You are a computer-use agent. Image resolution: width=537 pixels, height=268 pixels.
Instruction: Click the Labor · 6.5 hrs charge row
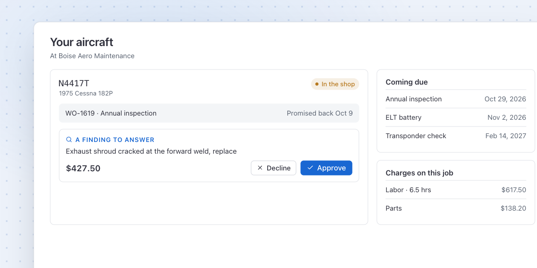[x=456, y=190]
